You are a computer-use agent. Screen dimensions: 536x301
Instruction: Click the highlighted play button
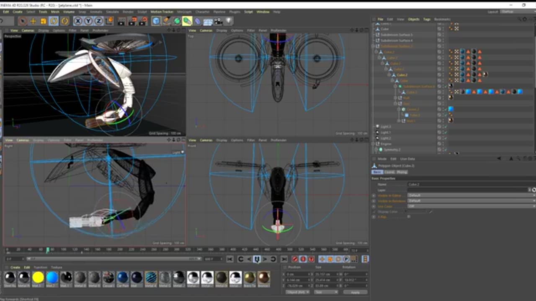(257, 259)
